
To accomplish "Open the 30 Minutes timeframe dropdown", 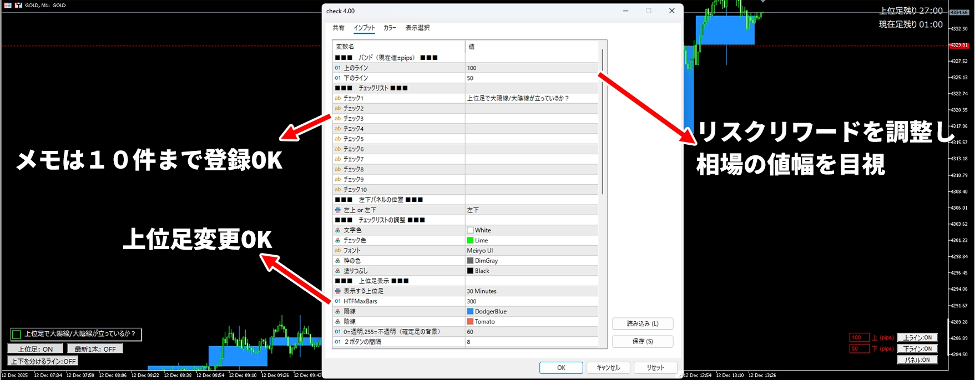I will pyautogui.click(x=531, y=291).
